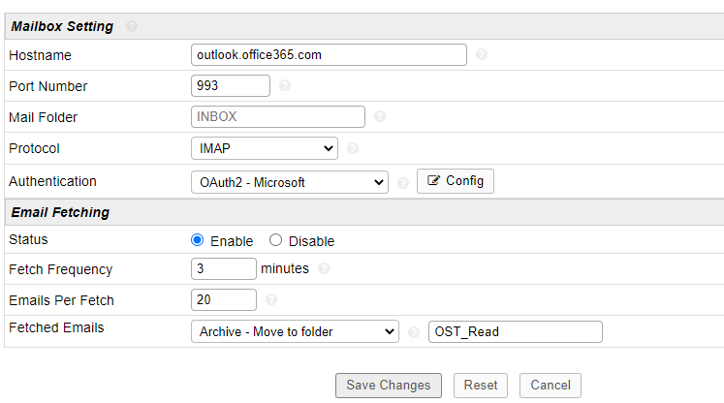Click help icon beside Port Number field
This screenshot has width=724, height=403.
285,86
